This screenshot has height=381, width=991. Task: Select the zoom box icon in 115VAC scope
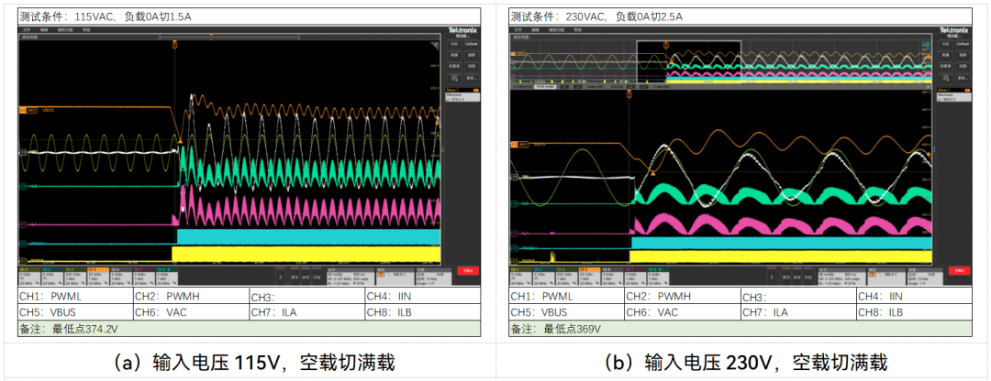pos(454,78)
